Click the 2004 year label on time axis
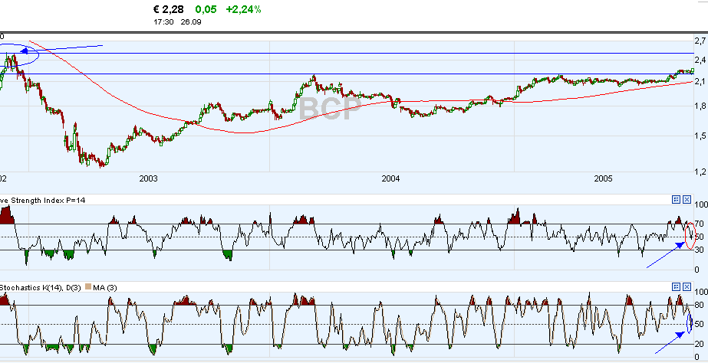The image size is (708, 363). pyautogui.click(x=390, y=179)
